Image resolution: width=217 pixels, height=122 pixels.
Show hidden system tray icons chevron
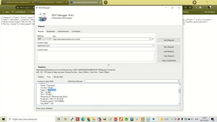click(x=172, y=119)
